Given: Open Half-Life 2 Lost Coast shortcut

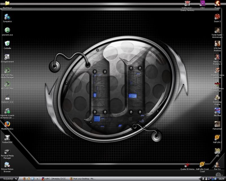Looking at the screenshot, I should tap(202, 167).
